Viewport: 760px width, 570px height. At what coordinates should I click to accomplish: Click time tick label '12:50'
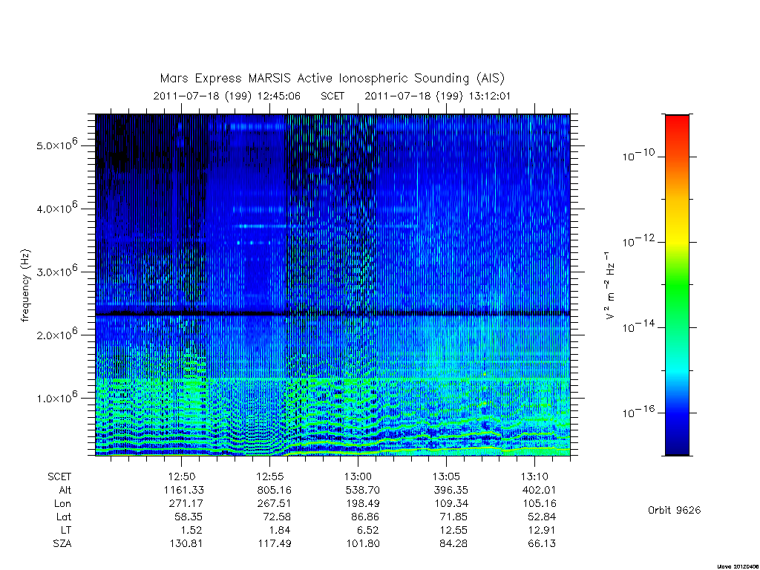(x=182, y=477)
